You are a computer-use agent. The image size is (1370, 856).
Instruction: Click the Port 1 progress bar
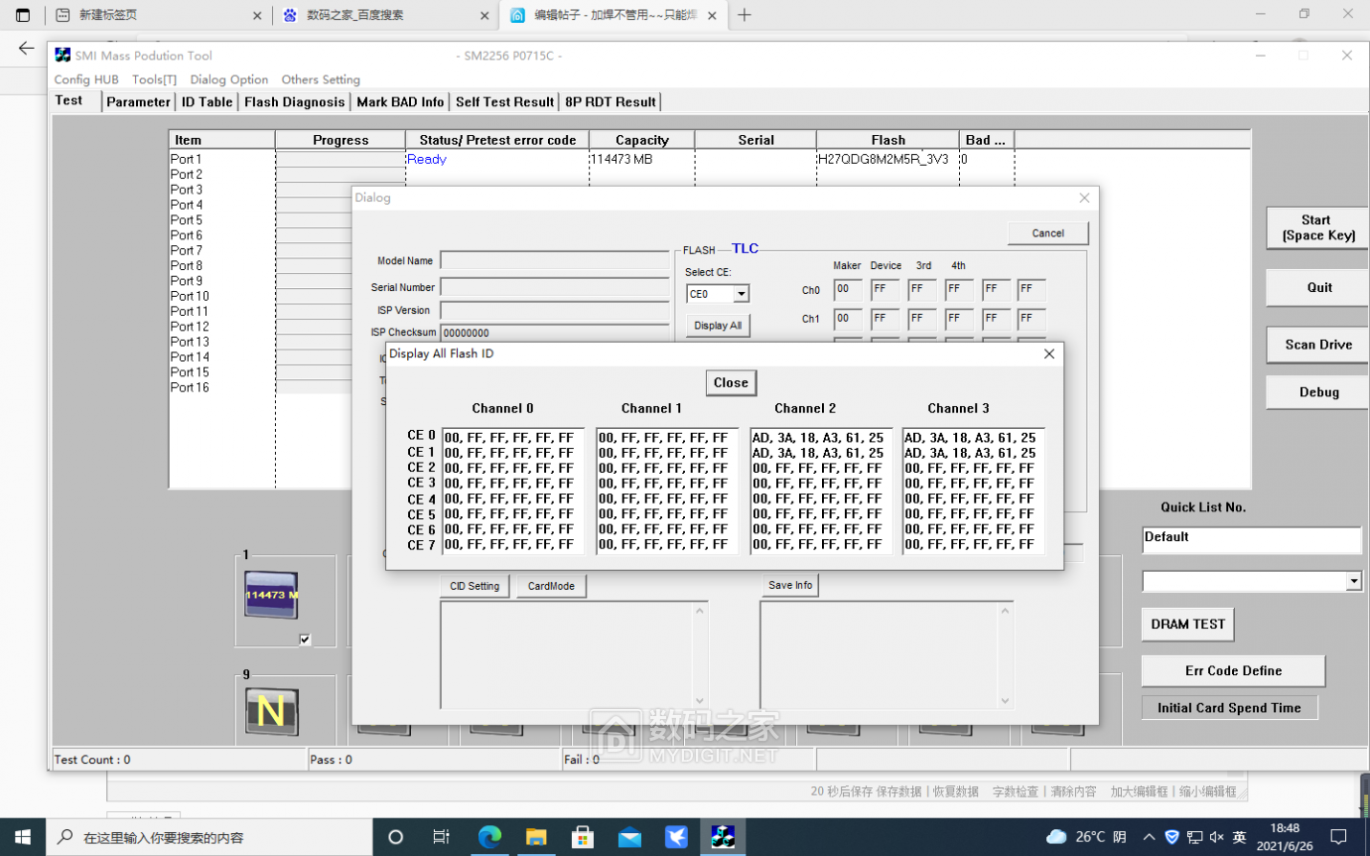pos(340,159)
